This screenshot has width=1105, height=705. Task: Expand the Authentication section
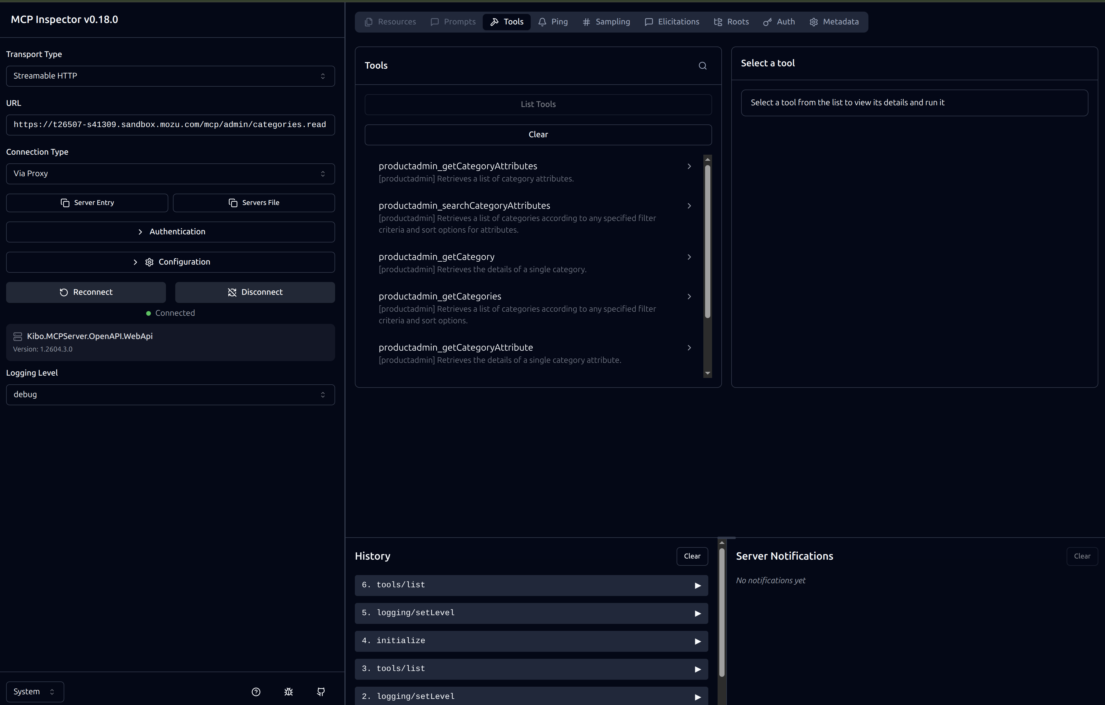coord(170,232)
